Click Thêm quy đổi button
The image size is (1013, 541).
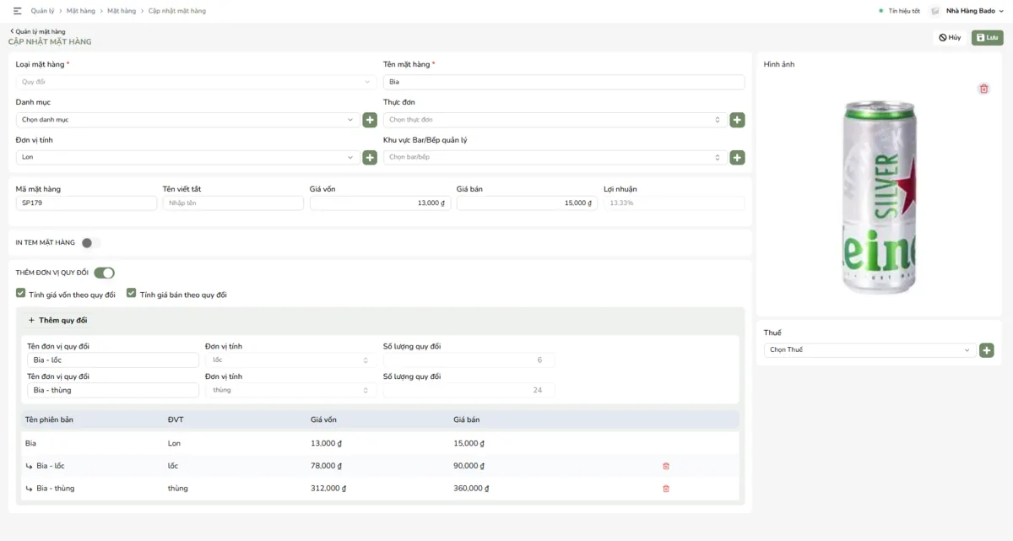(57, 320)
